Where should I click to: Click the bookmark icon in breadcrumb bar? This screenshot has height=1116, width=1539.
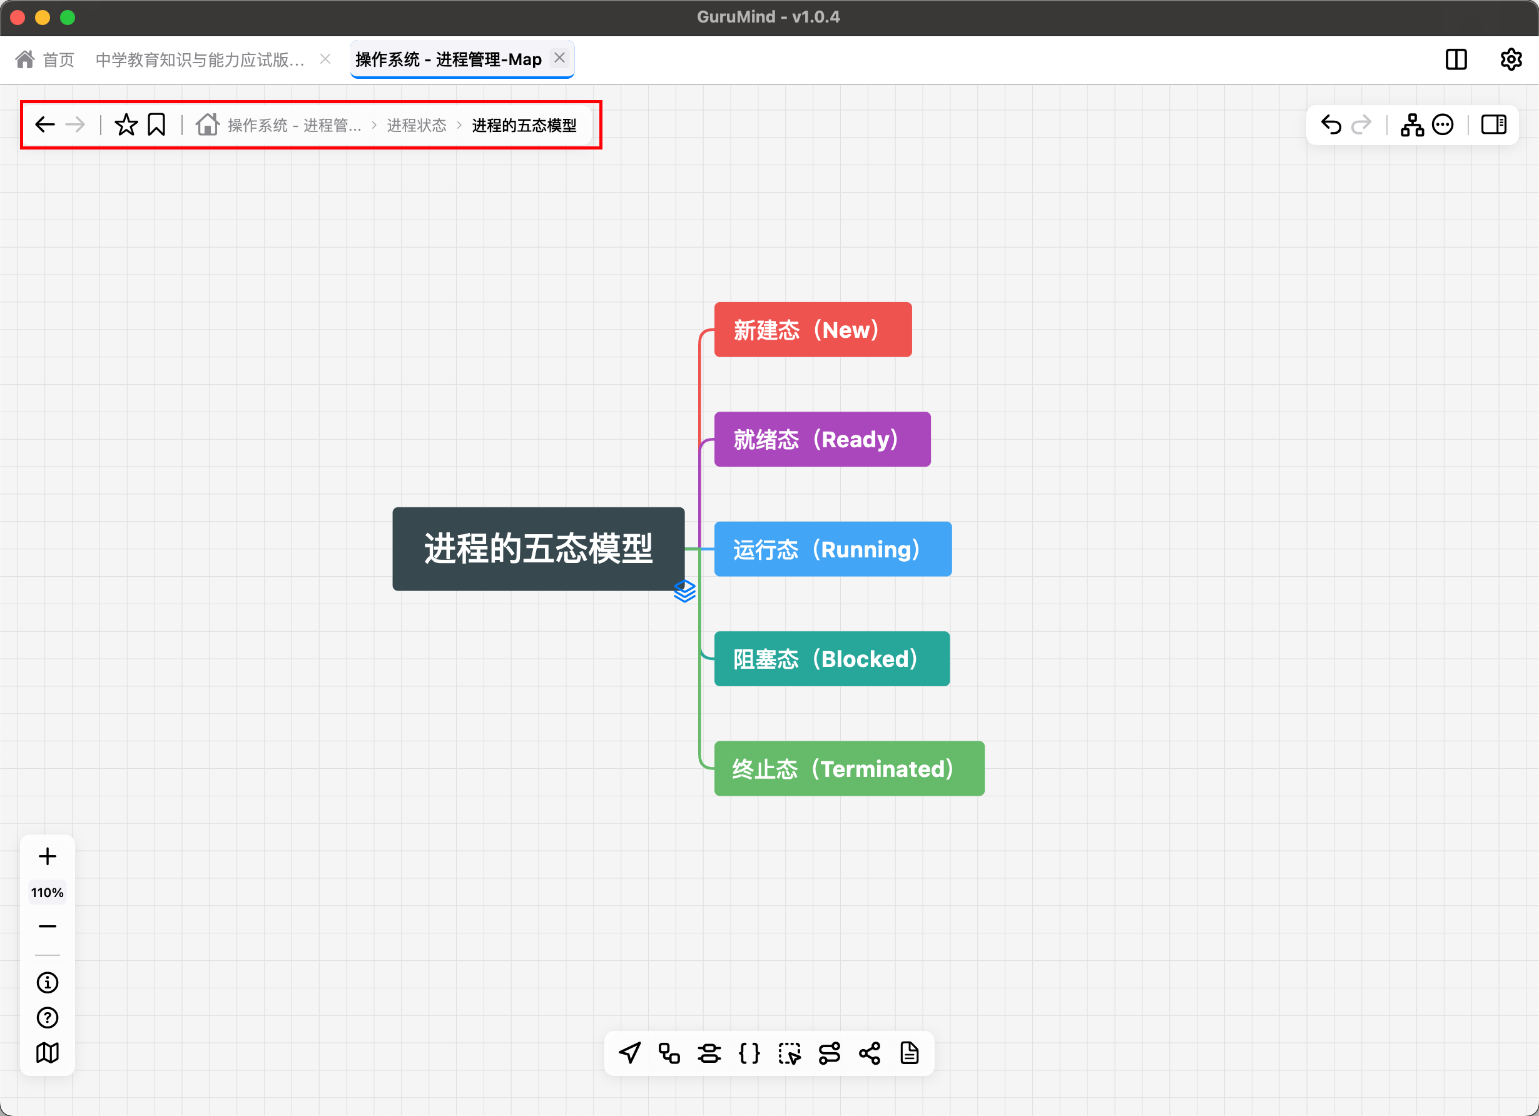pyautogui.click(x=157, y=125)
